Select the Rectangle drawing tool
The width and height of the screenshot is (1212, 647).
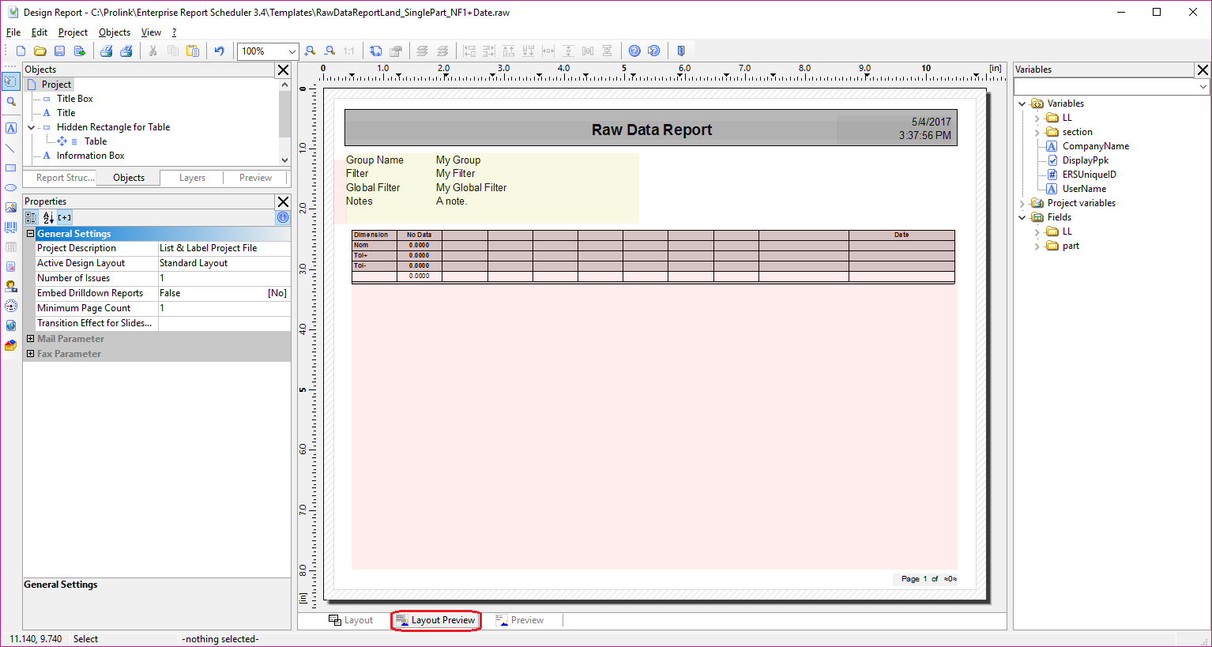pyautogui.click(x=11, y=167)
